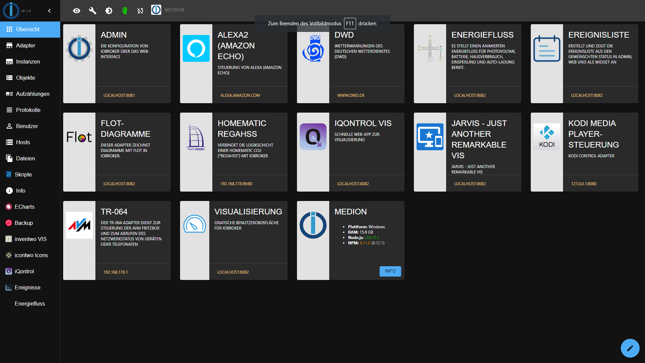Screen dimensions: 645x363
Task: Open Objekte in the sidebar
Action: pyautogui.click(x=30, y=78)
